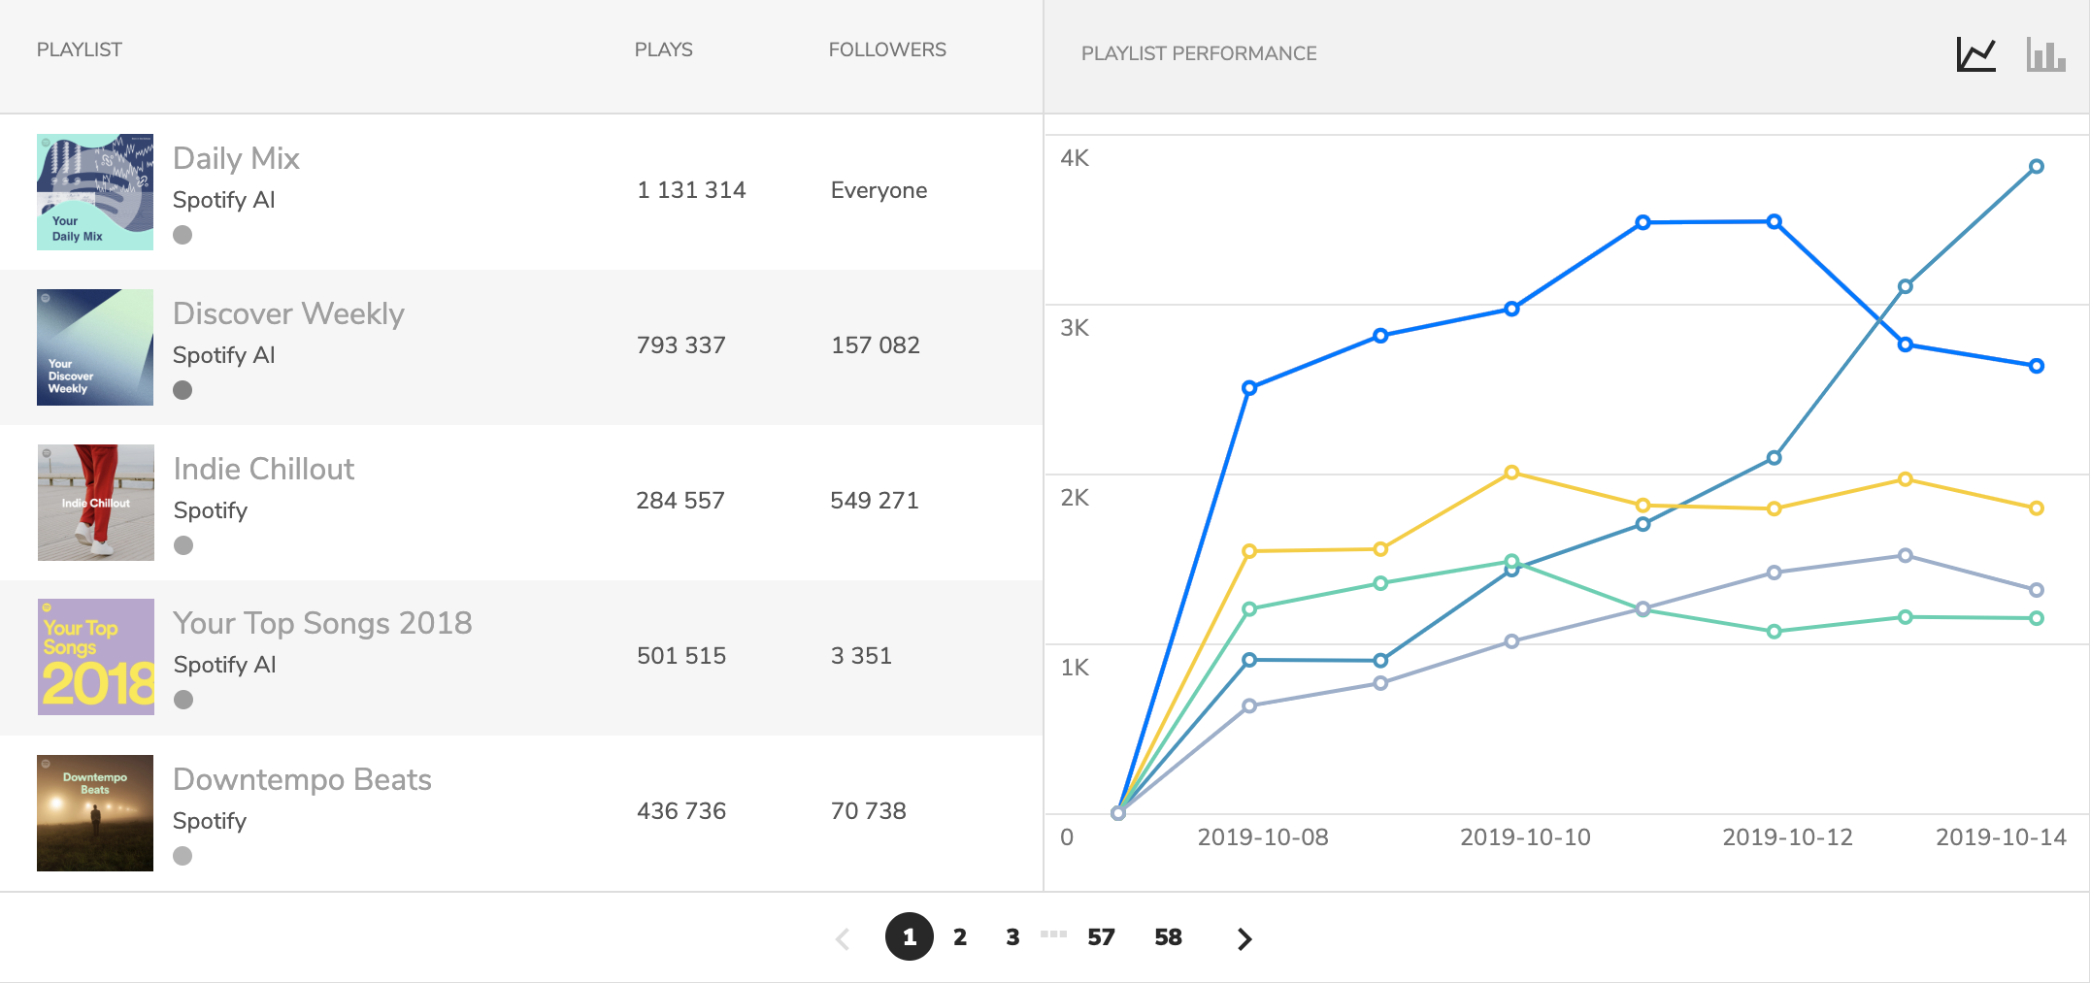Switch to line chart view
The height and width of the screenshot is (983, 2090).
coord(1975,54)
